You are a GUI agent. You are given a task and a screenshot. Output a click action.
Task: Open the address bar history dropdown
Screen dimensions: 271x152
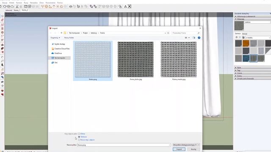[x=165, y=33]
